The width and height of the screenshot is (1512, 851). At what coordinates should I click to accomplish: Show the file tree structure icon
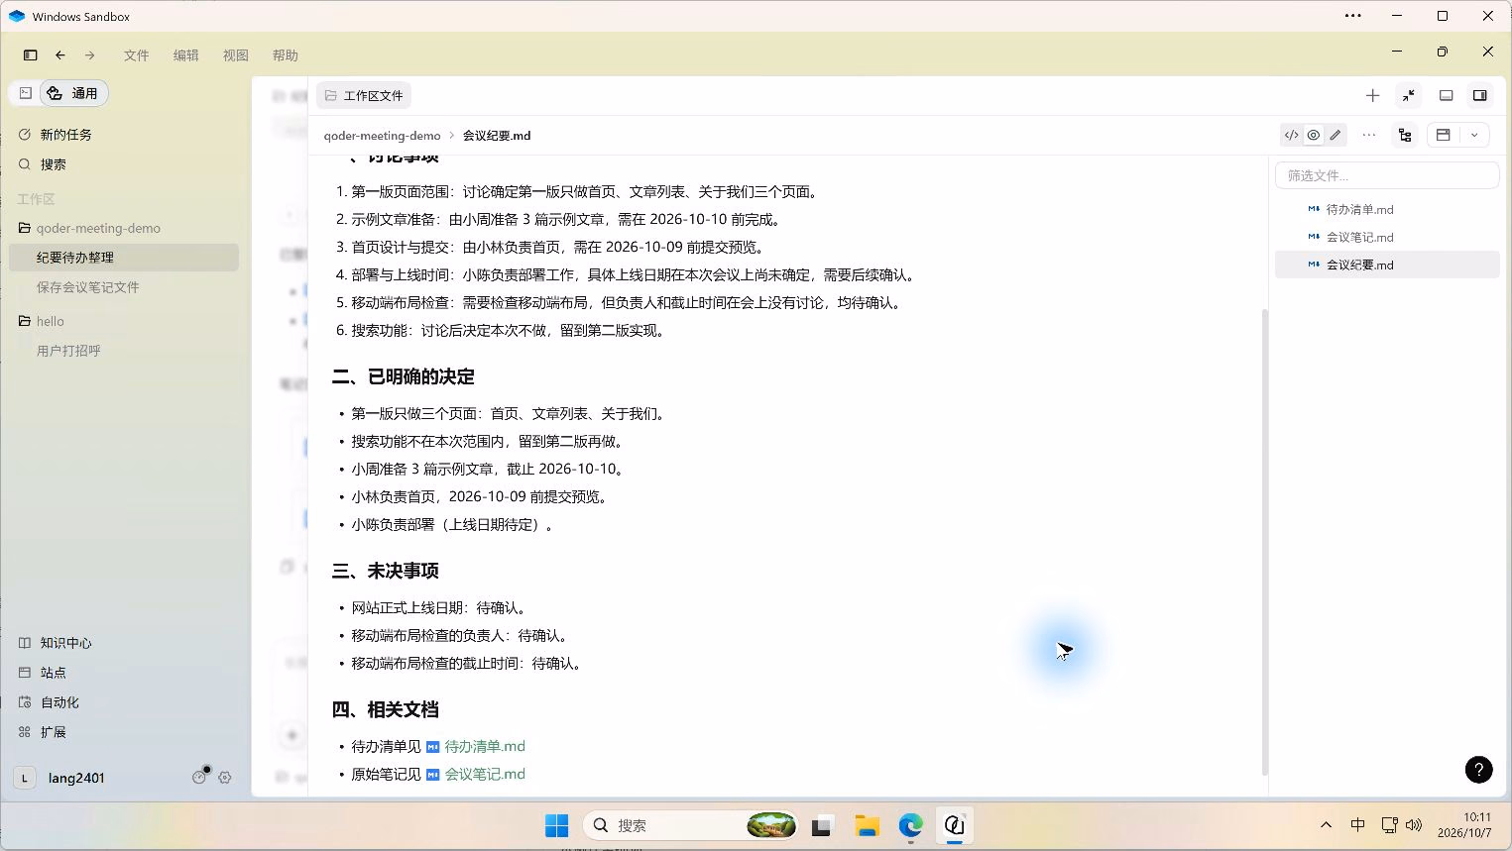[1405, 136]
